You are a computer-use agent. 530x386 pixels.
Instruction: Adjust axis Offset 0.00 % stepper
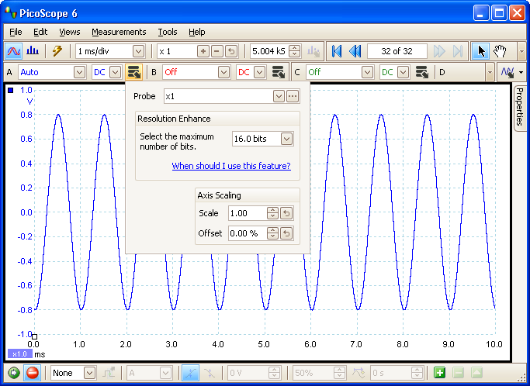click(x=272, y=233)
